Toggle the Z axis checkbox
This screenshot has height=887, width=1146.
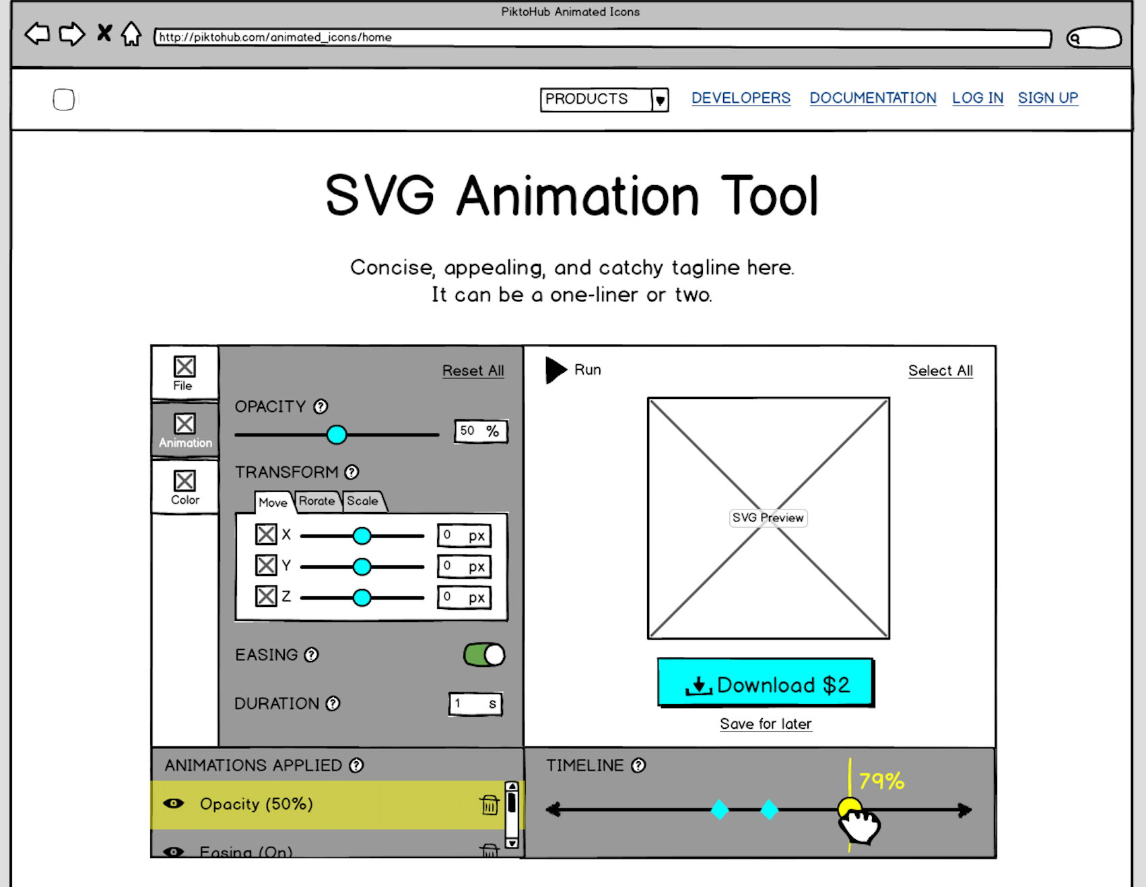click(x=267, y=596)
